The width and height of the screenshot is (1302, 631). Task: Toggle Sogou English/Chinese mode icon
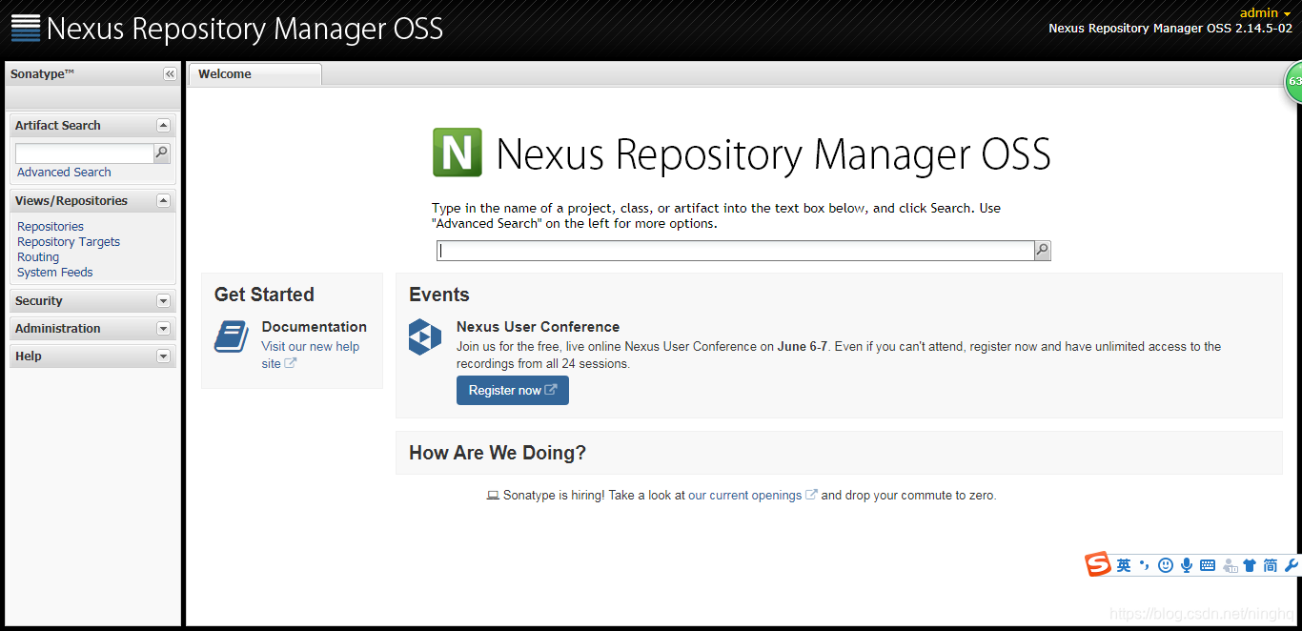pos(1124,565)
